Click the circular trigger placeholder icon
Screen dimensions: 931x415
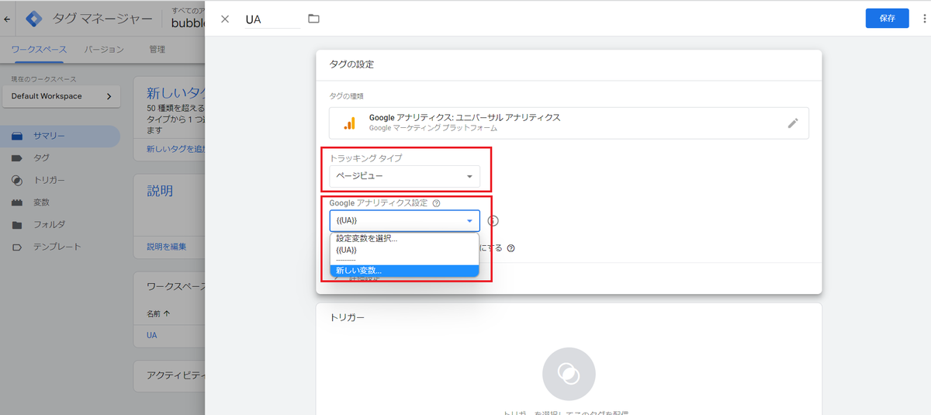569,374
